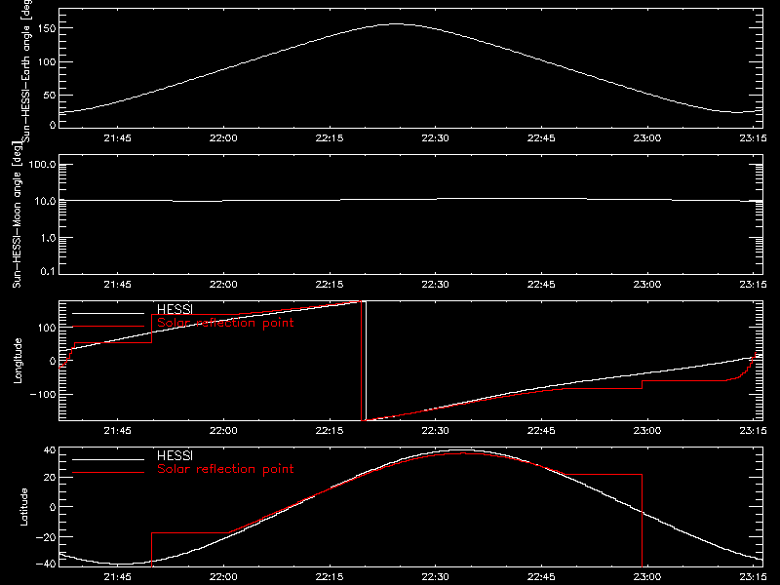Select HESSI legend label in Longitude plot
The width and height of the screenshot is (780, 585).
(x=175, y=309)
